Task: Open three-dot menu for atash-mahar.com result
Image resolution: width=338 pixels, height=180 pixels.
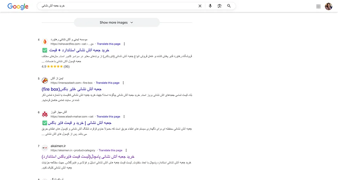Action: [124, 117]
